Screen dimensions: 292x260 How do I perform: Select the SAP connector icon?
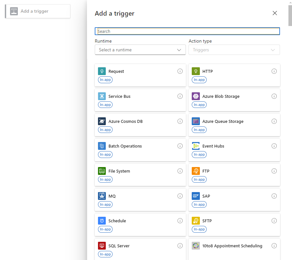coord(196,196)
